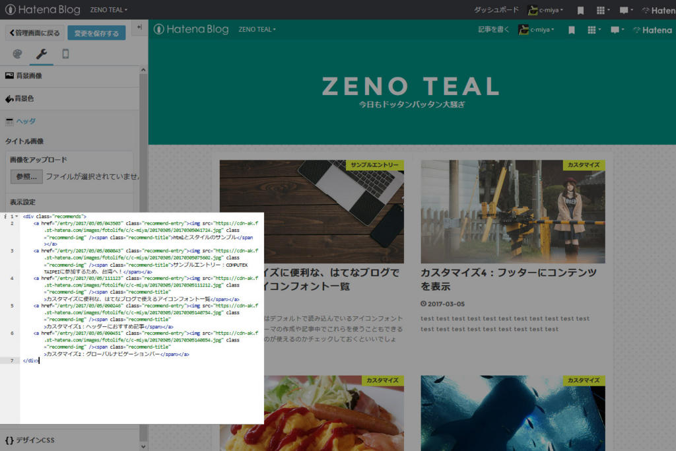Fold the code at line 1 arrow
This screenshot has height=451, width=676.
pos(17,217)
